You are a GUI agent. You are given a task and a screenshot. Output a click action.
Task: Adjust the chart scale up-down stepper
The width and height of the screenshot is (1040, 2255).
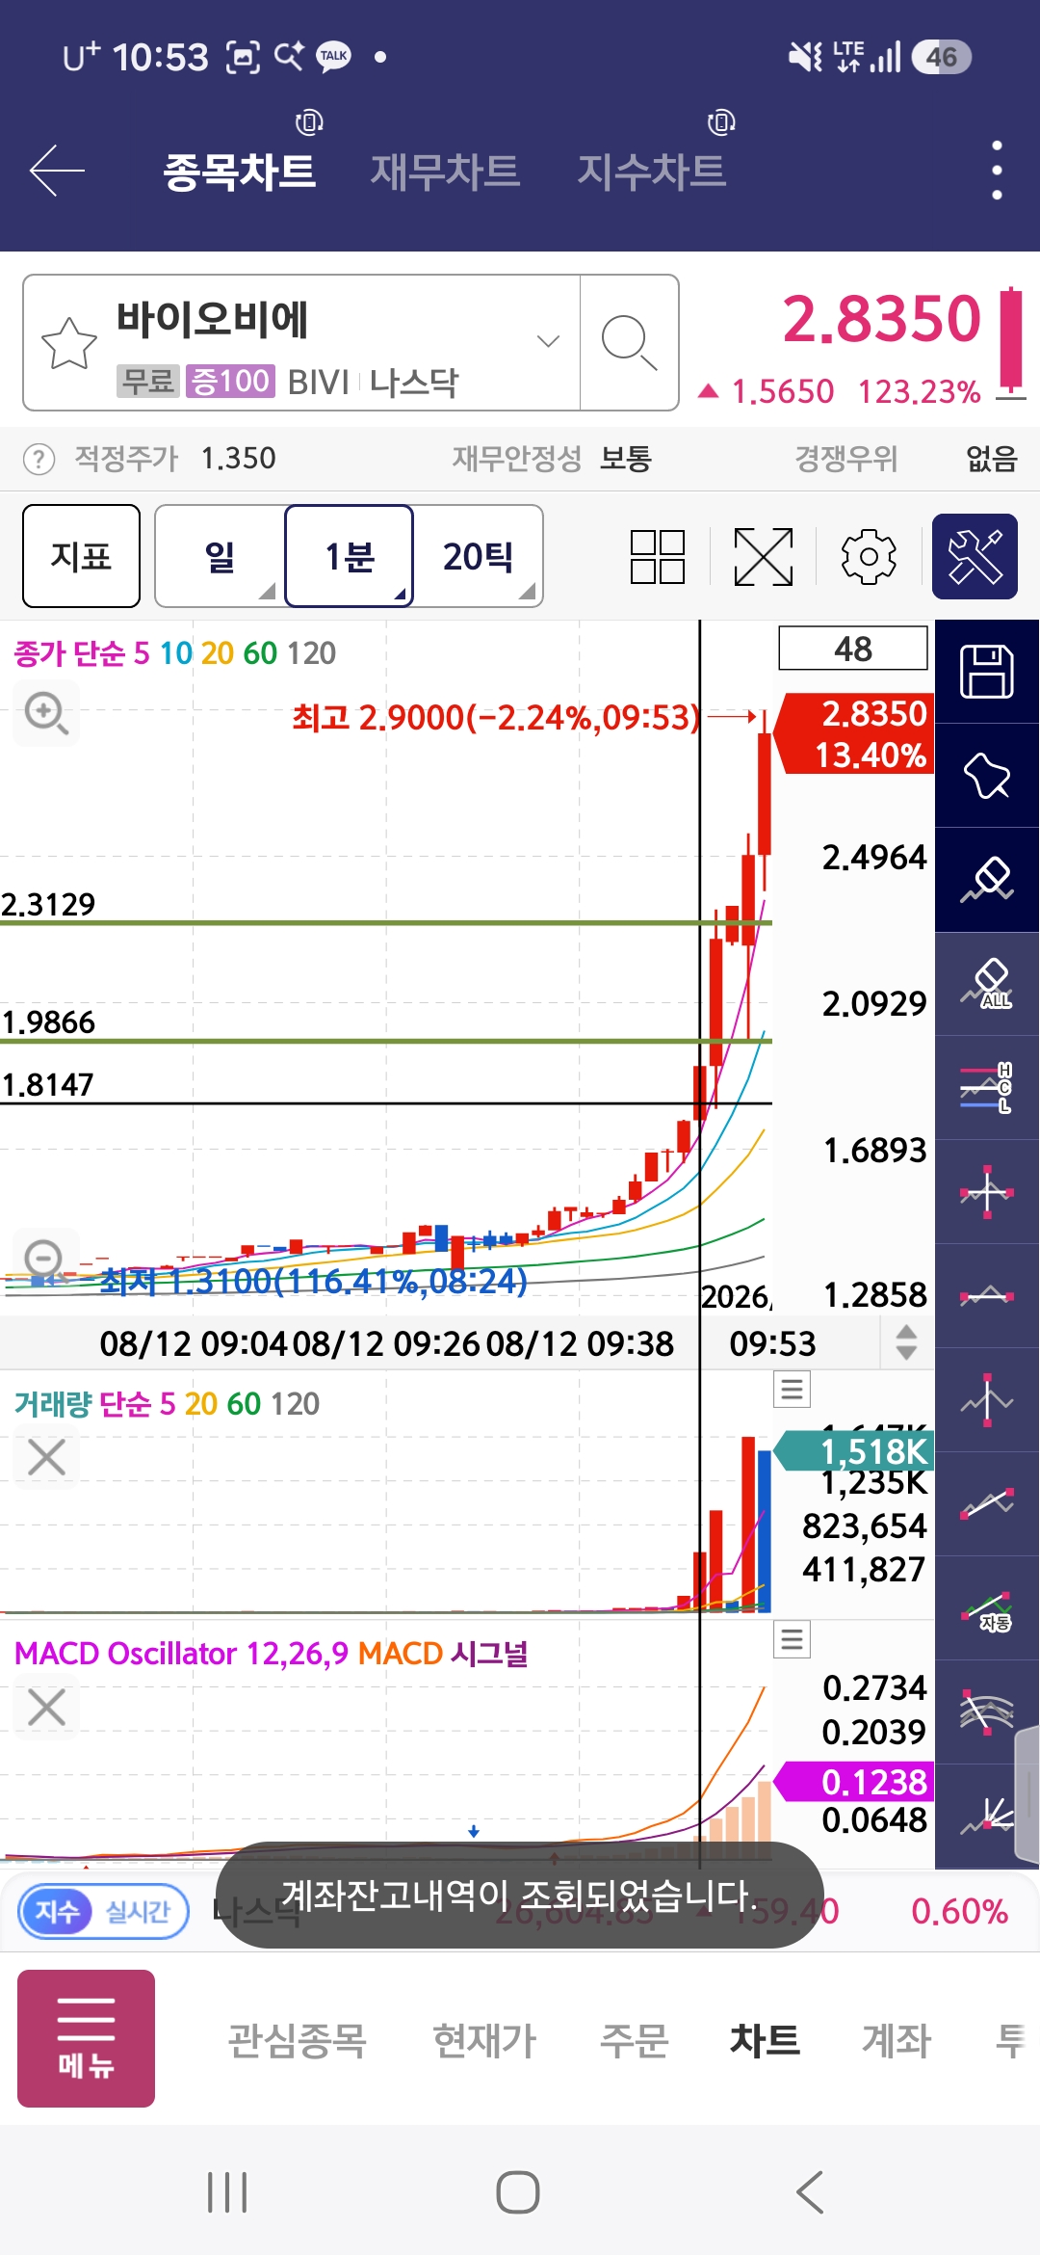(x=906, y=1342)
